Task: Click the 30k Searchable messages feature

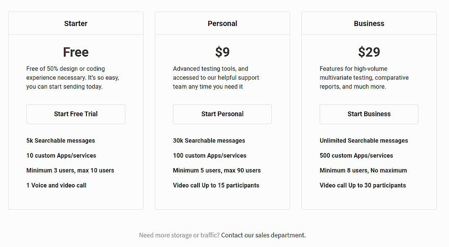Action: [209, 140]
